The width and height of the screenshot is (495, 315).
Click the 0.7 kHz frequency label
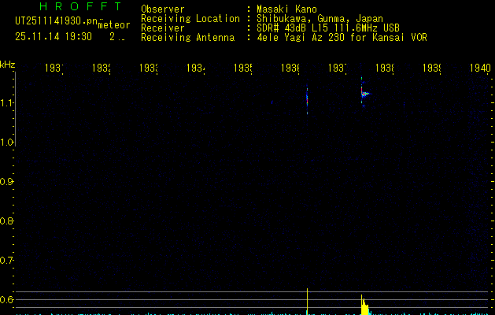click(x=6, y=261)
